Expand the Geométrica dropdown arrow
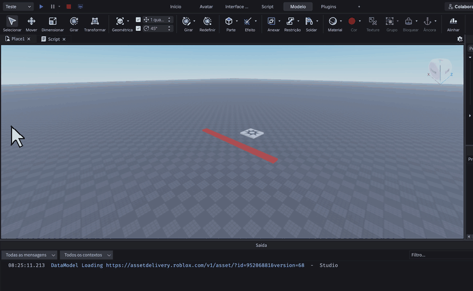This screenshot has width=473, height=291. tap(128, 21)
